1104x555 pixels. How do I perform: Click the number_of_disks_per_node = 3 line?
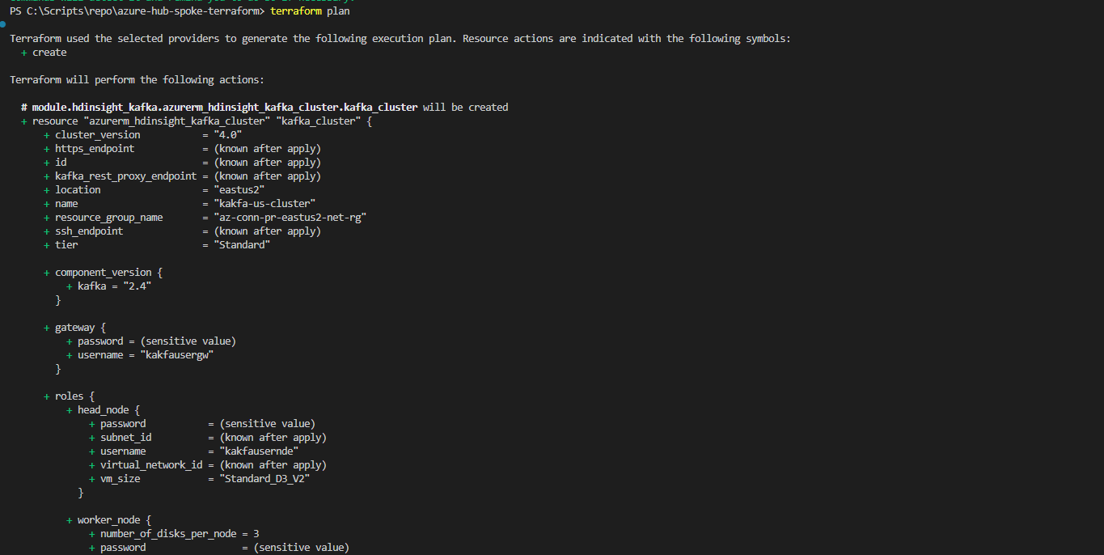174,534
